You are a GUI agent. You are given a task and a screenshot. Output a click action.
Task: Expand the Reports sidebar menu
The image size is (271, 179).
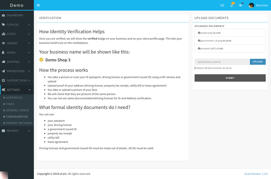point(17,131)
